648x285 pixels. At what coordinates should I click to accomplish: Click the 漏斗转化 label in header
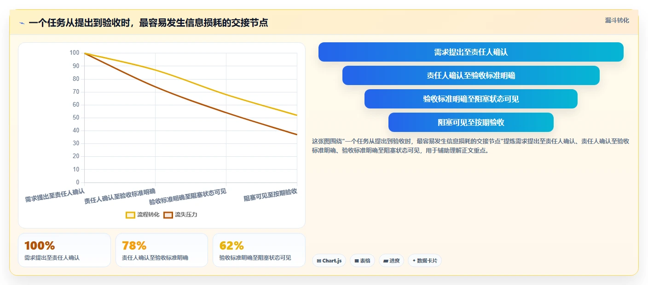click(617, 20)
